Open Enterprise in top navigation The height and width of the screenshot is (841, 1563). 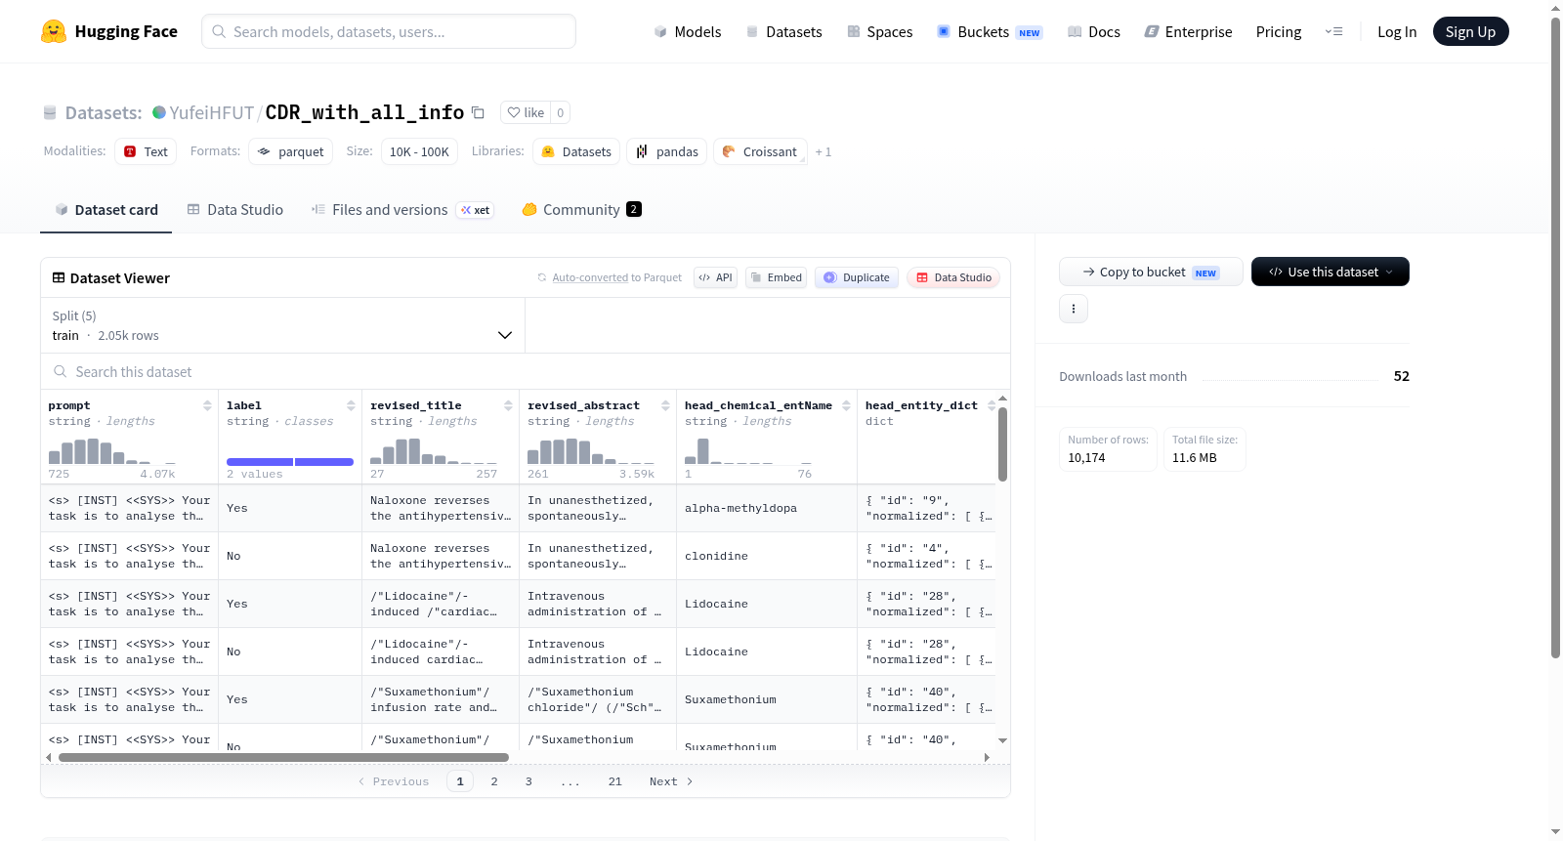pyautogui.click(x=1188, y=31)
